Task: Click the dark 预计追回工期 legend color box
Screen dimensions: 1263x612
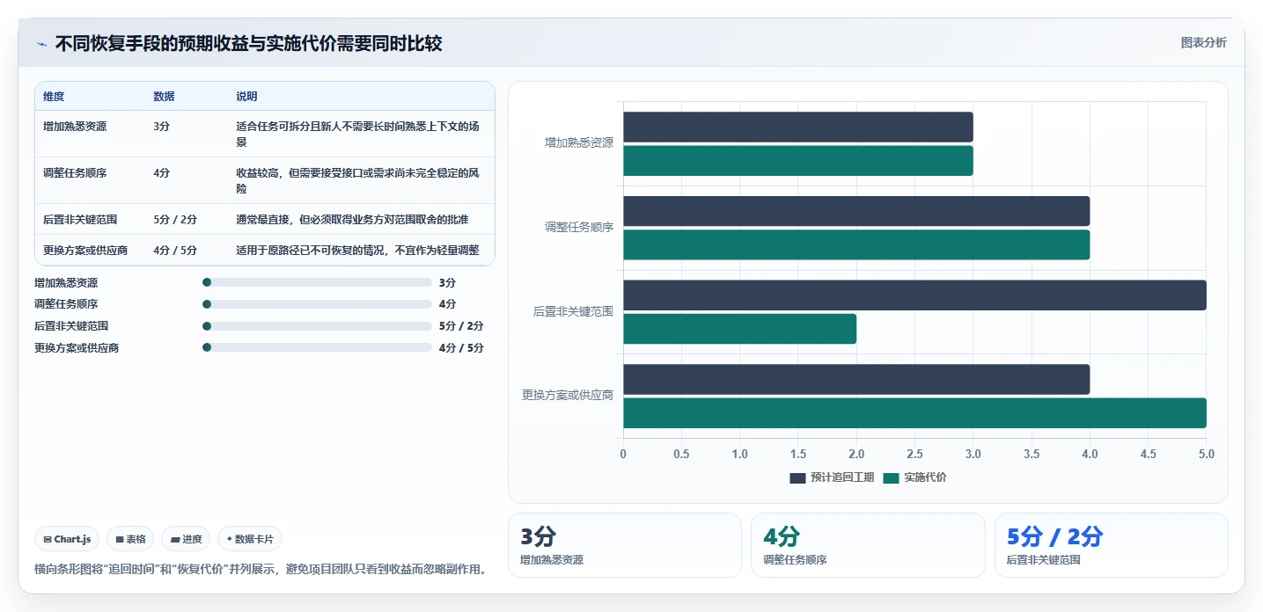Action: coord(797,477)
